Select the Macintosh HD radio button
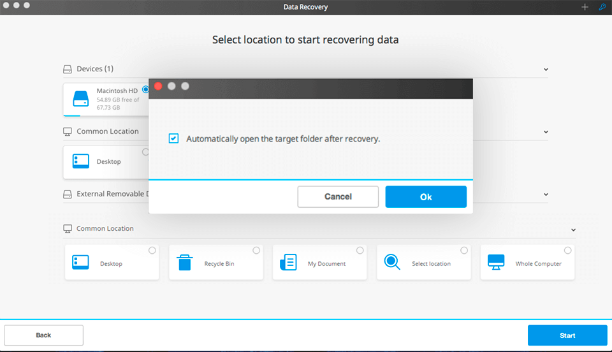Image resolution: width=612 pixels, height=352 pixels. (145, 89)
